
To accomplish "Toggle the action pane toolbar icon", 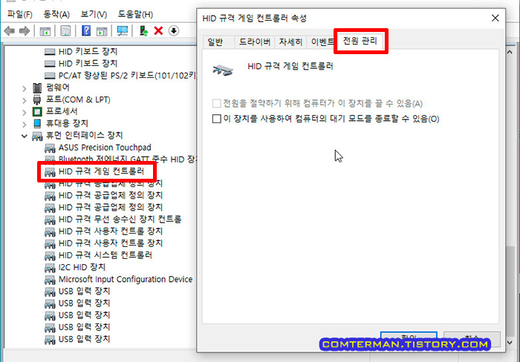I will click(x=102, y=31).
